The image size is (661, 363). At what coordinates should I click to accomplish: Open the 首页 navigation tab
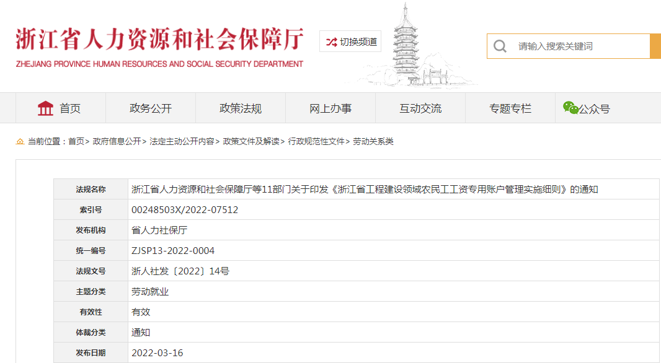point(61,108)
